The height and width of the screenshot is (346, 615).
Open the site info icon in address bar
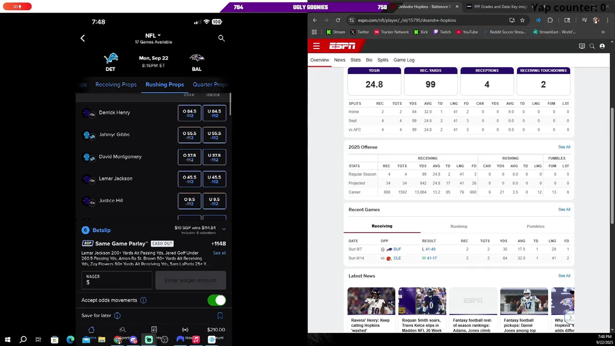click(352, 20)
